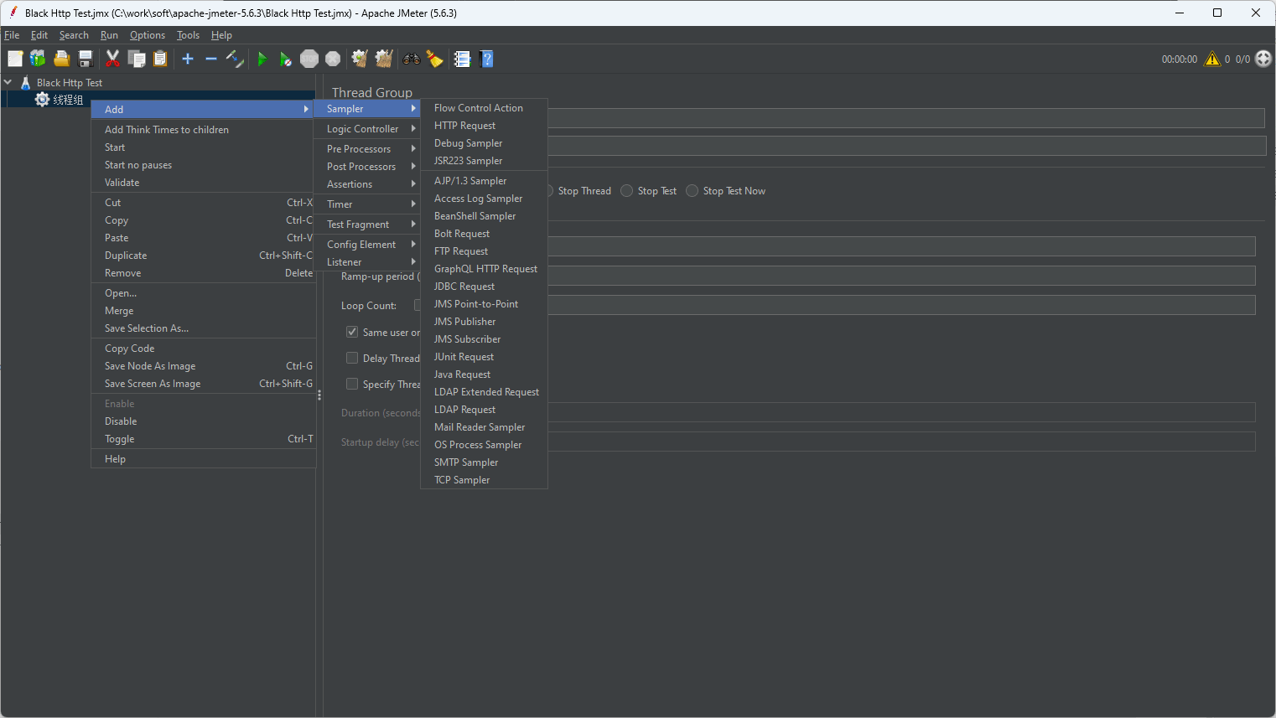Open Search with the binoculars icon
Viewport: 1276px width, 718px height.
(412, 59)
